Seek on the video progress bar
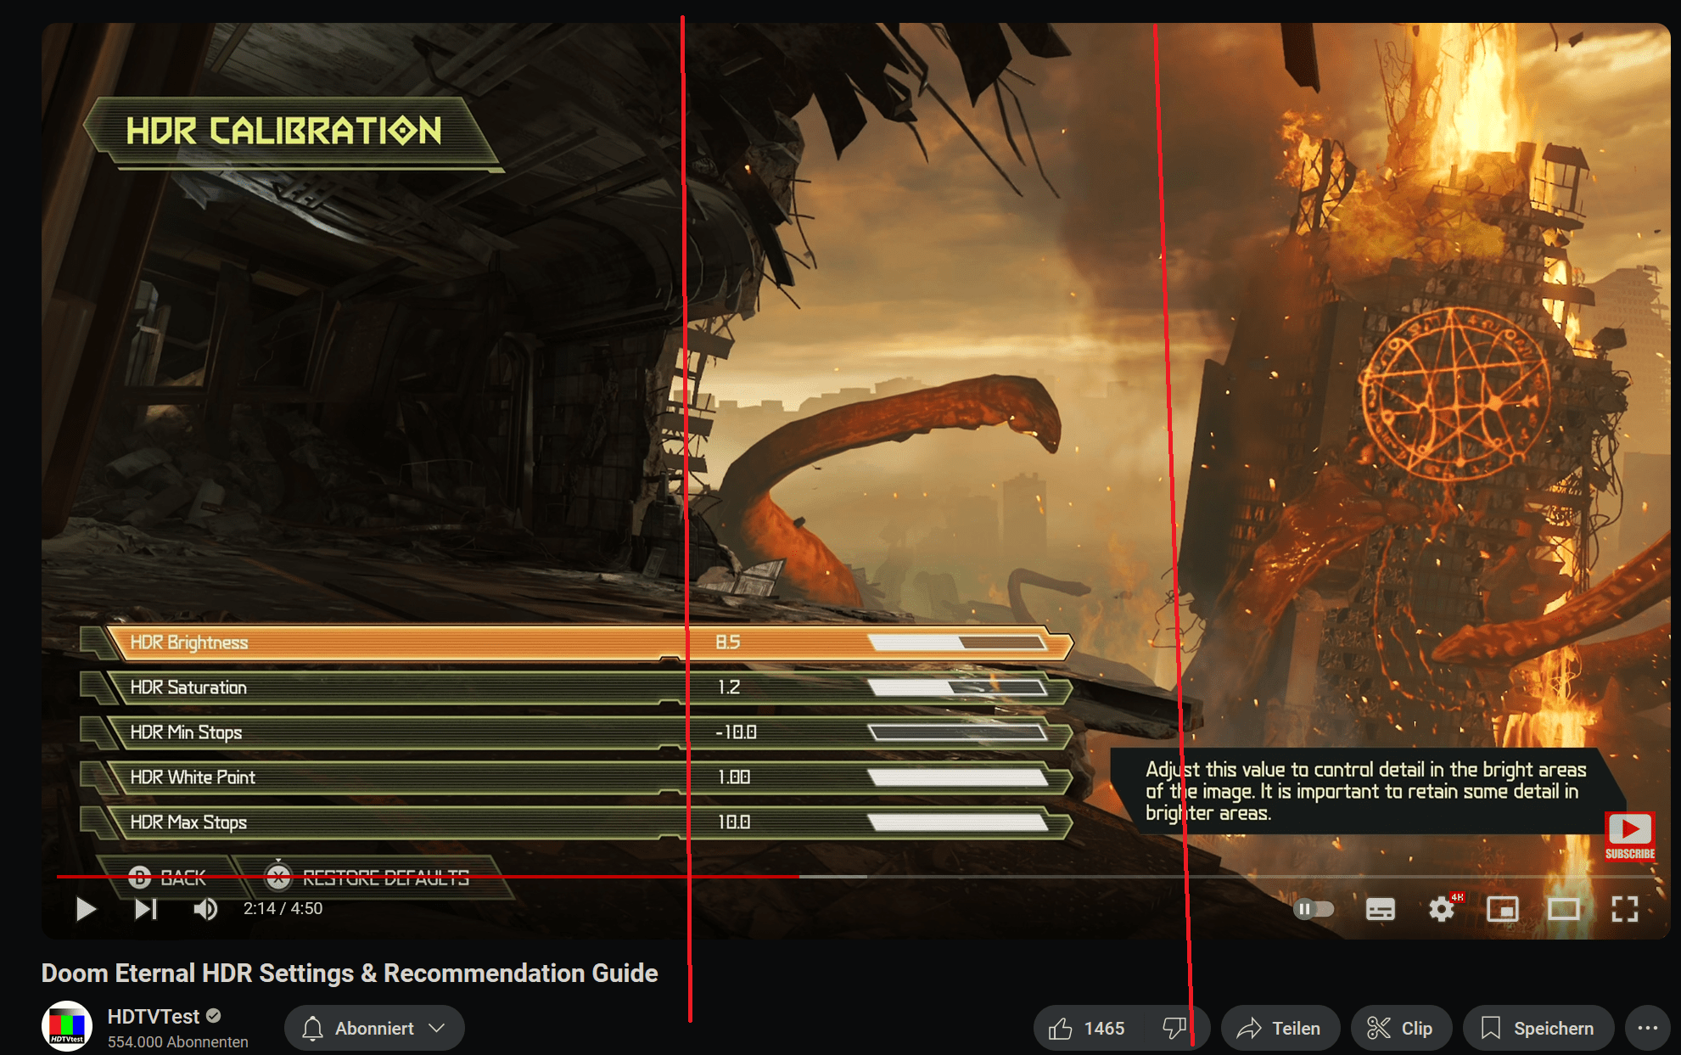This screenshot has height=1055, width=1681. tap(857, 876)
